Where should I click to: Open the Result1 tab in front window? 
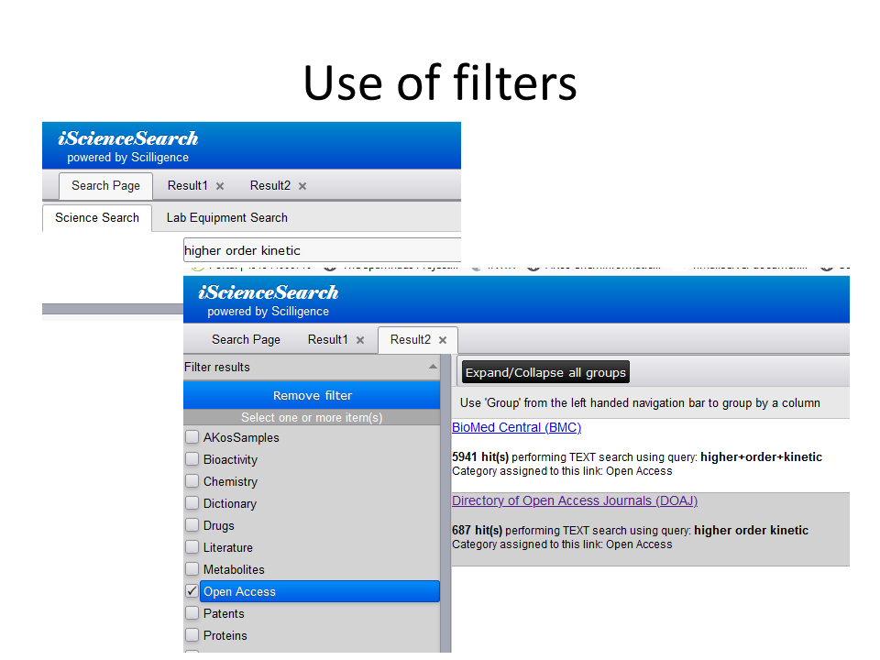tap(328, 339)
